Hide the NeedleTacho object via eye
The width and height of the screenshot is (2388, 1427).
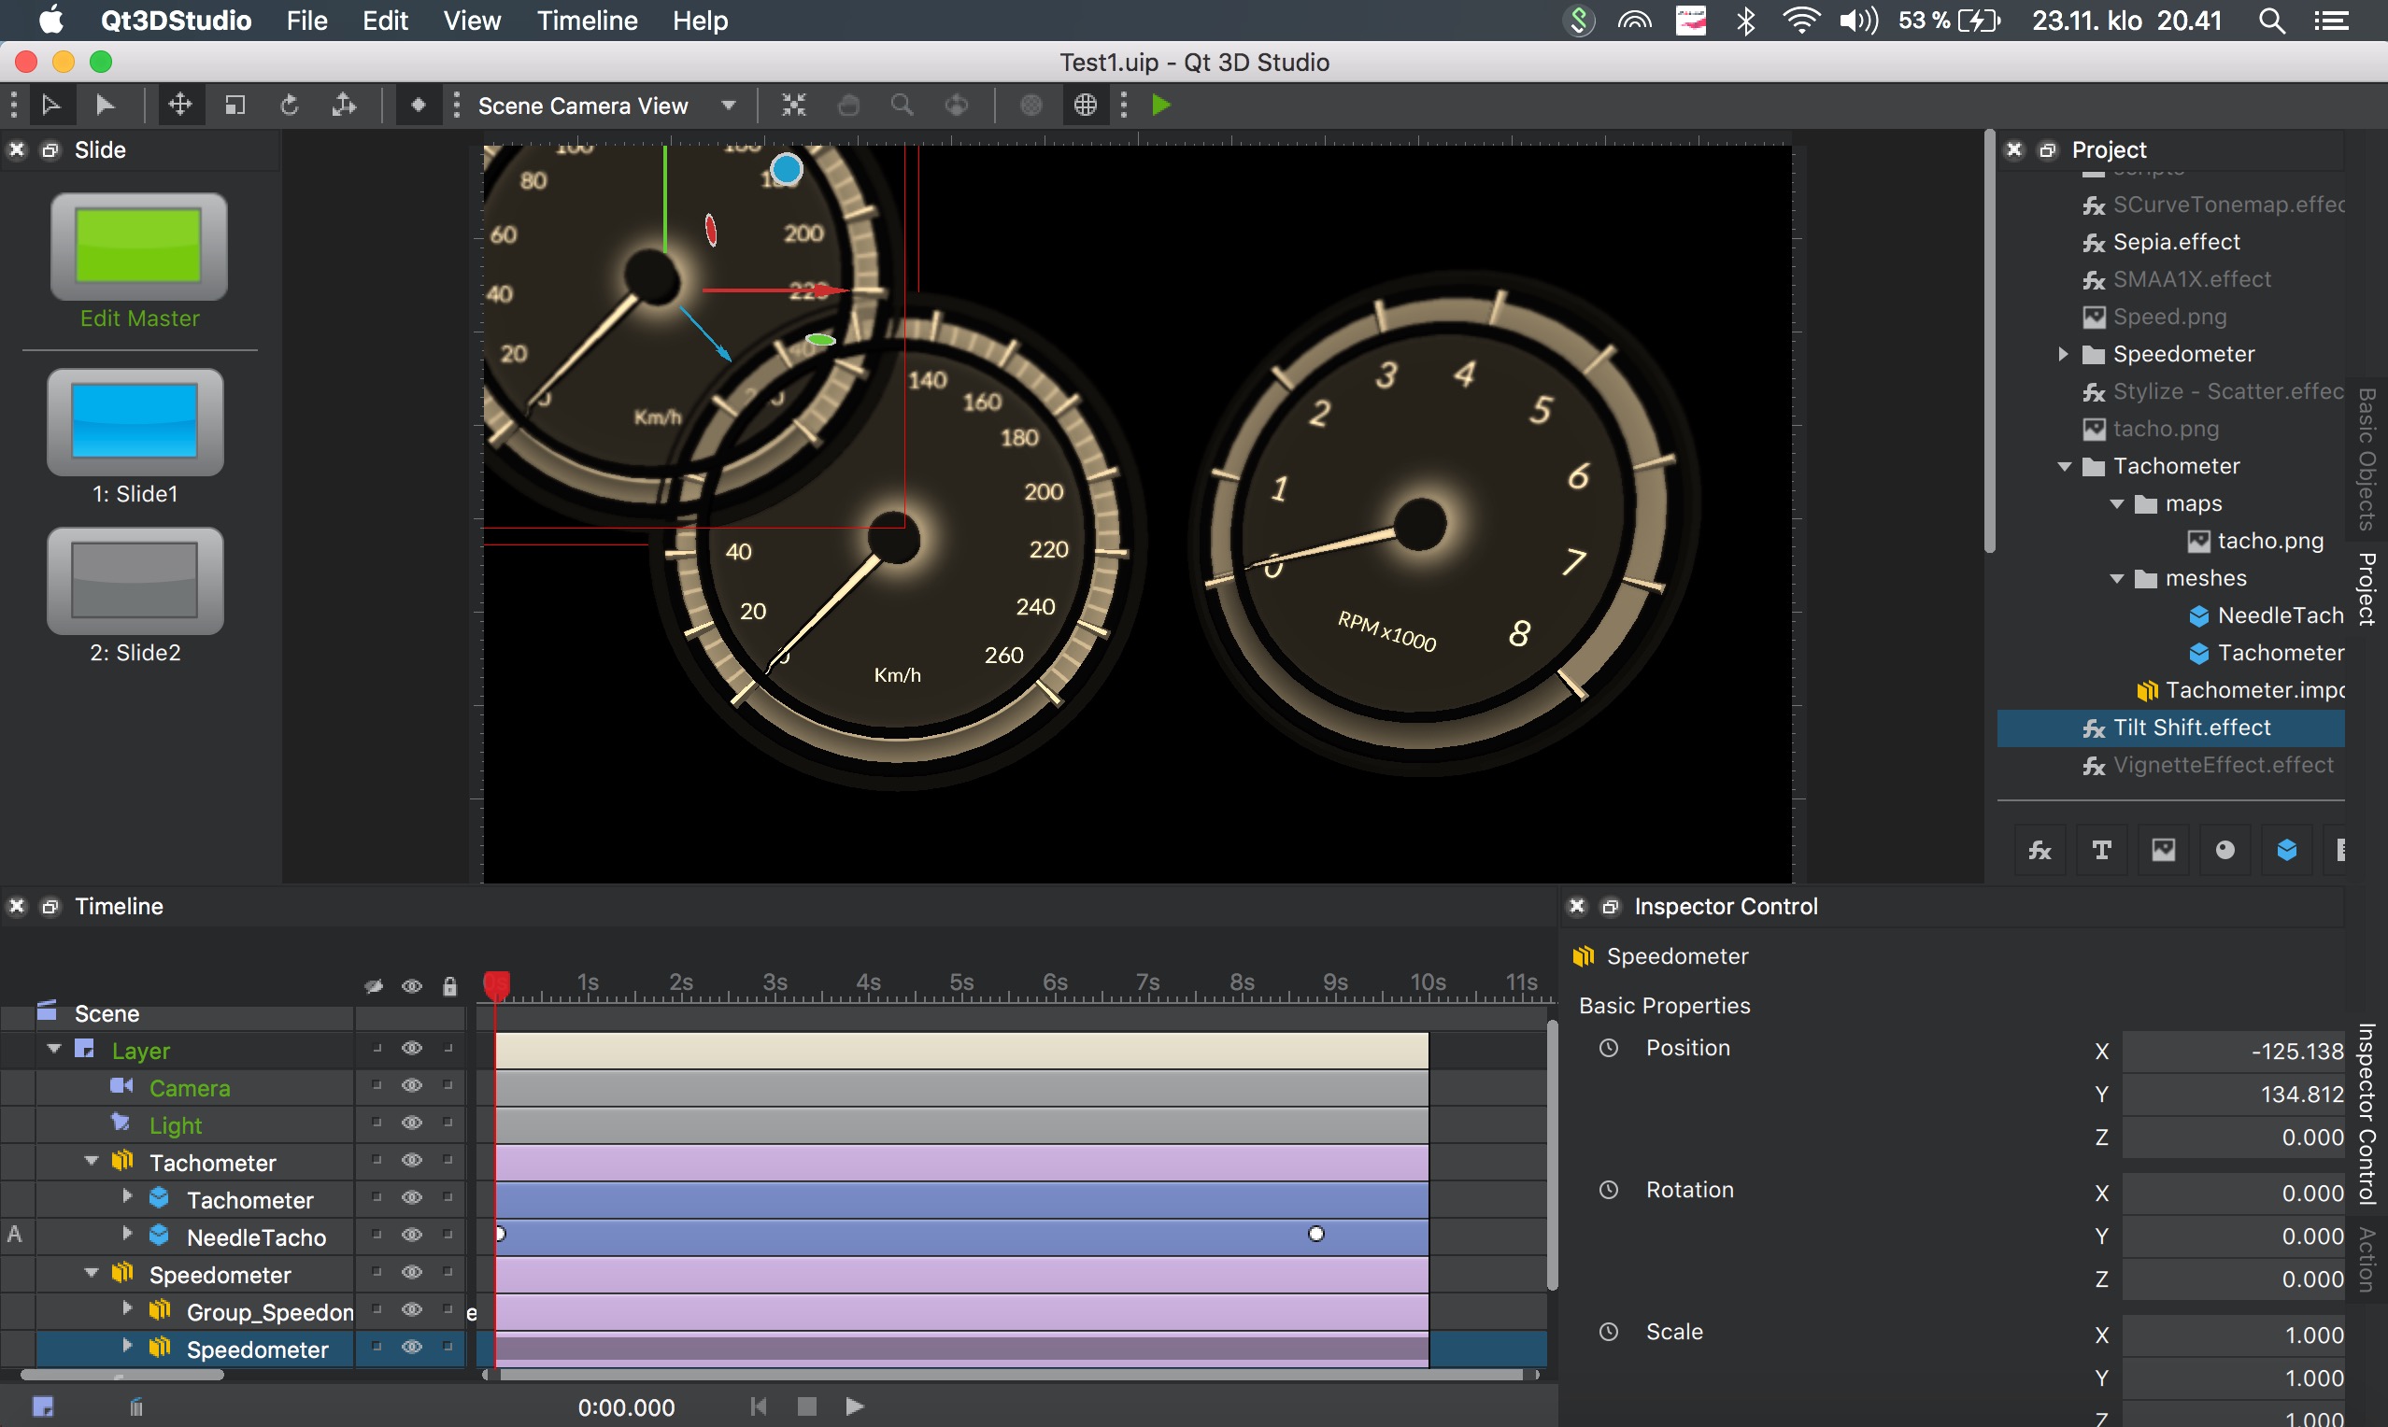412,1235
